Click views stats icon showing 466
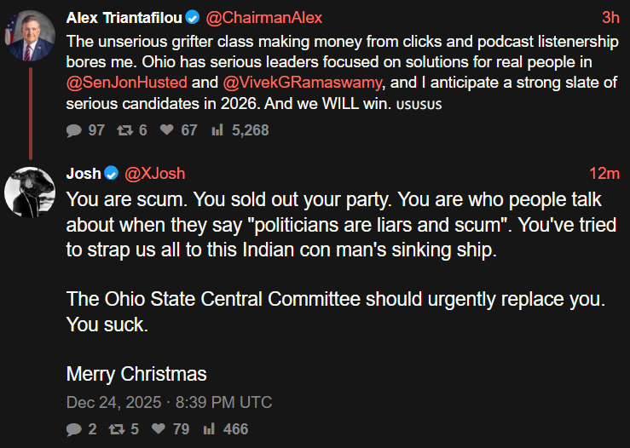 pos(209,429)
